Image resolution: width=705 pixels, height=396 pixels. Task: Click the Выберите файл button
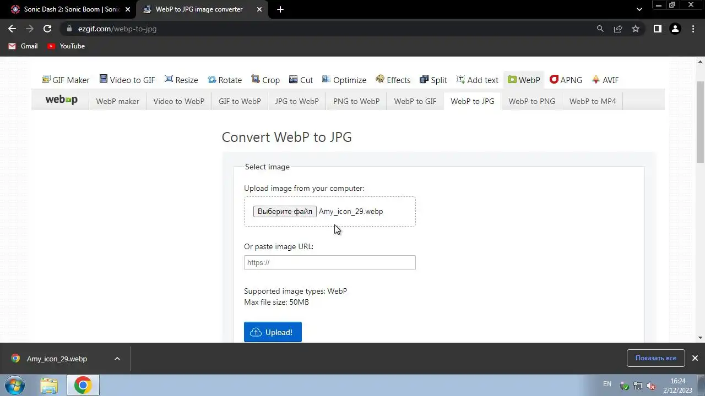(x=285, y=211)
